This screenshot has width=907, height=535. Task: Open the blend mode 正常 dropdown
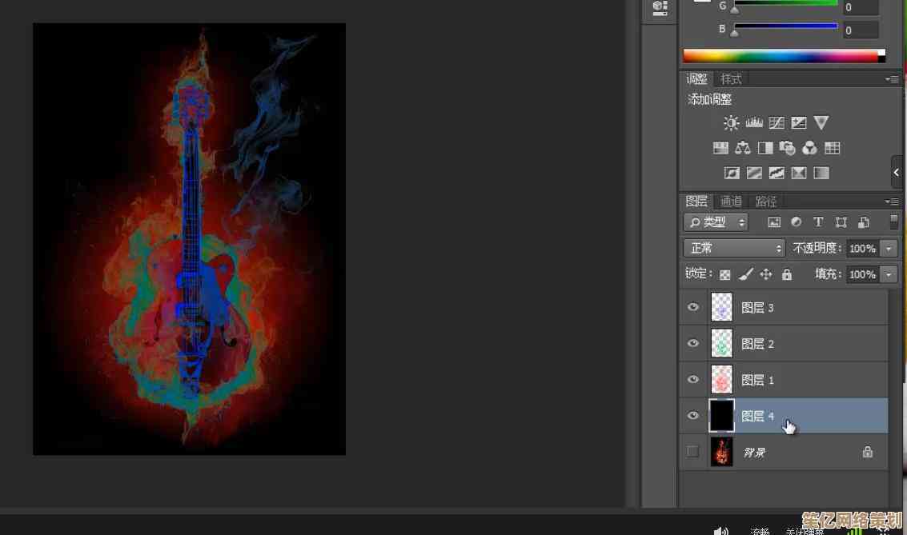click(x=733, y=249)
